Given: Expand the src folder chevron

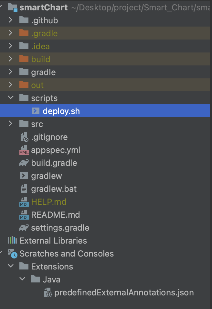Looking at the screenshot, I should coord(11,123).
